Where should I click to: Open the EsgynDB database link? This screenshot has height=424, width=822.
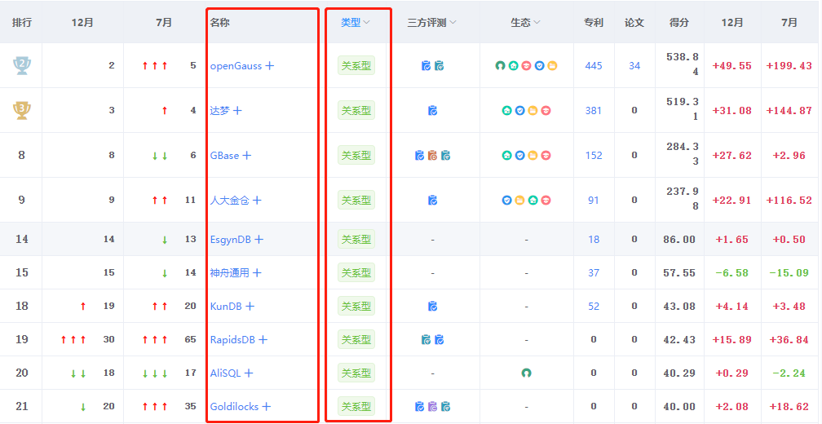[231, 240]
